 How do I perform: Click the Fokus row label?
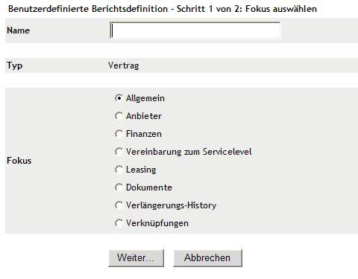tap(19, 161)
